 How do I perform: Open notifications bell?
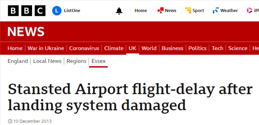[119, 11]
